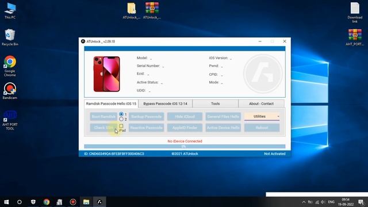Image resolution: width=368 pixels, height=207 pixels.
Task: Open the Recycle Bin icon
Action: 10,37
